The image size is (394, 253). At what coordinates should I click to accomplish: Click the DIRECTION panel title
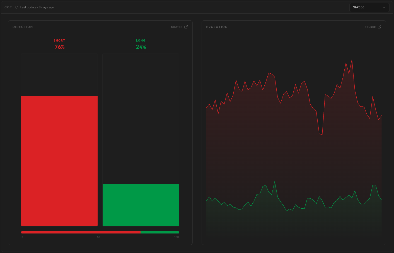[23, 27]
